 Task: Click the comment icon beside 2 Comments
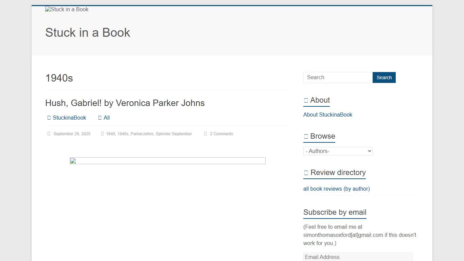point(205,134)
